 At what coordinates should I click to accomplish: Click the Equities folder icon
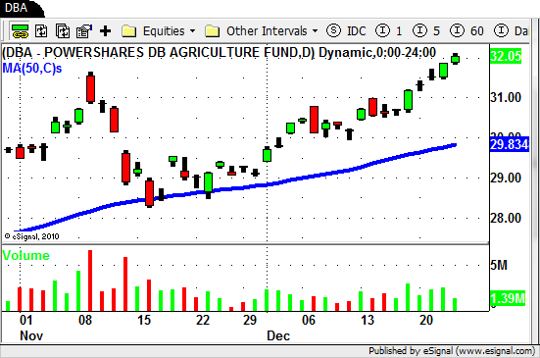coord(129,31)
